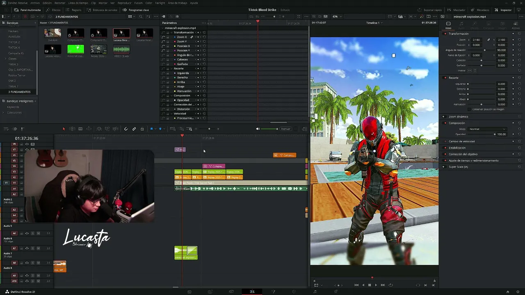Collapse the Recorte group in keyframe parameters
This screenshot has height=295, width=525.
(172, 68)
